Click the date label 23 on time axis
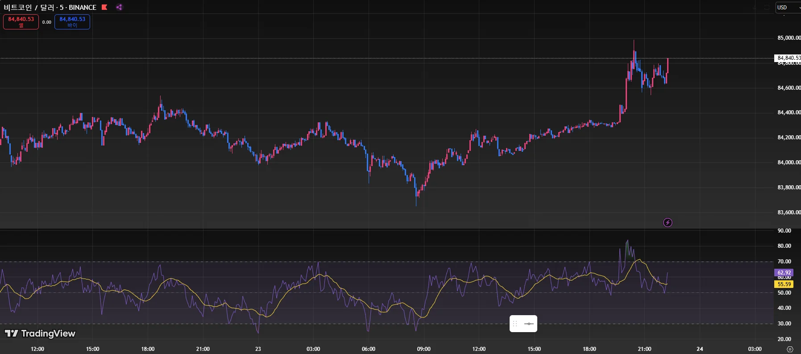The height and width of the screenshot is (354, 801). point(258,349)
